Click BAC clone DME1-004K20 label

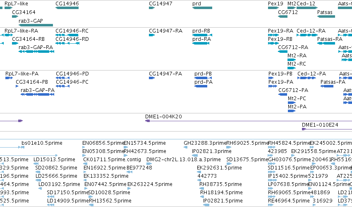tap(163, 117)
